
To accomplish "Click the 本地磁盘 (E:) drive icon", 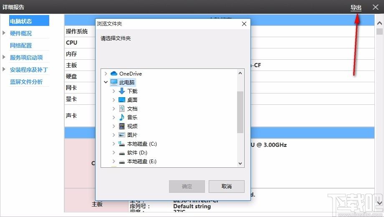I will point(122,162).
